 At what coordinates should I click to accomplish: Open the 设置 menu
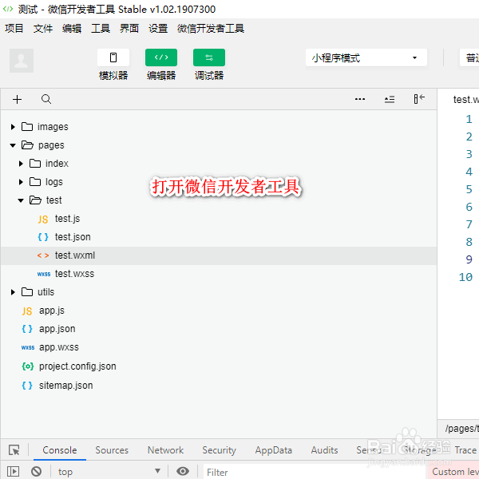tap(158, 29)
